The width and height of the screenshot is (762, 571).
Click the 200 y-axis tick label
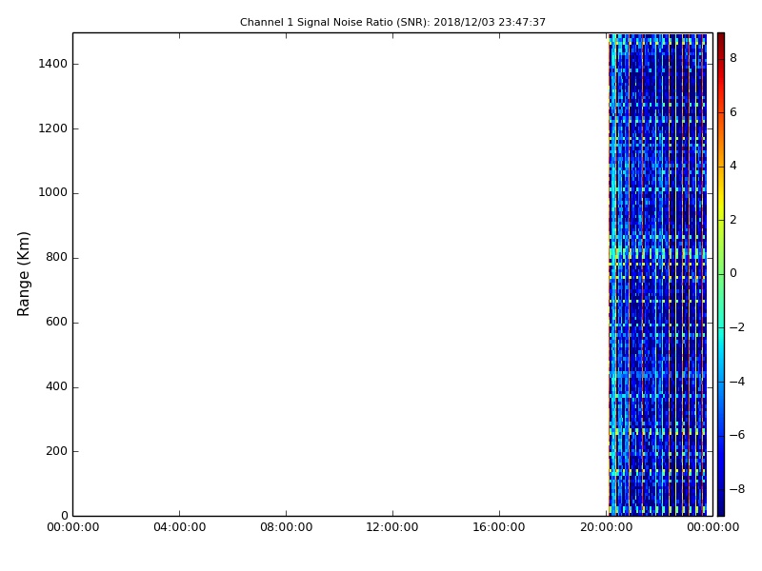[x=56, y=451]
